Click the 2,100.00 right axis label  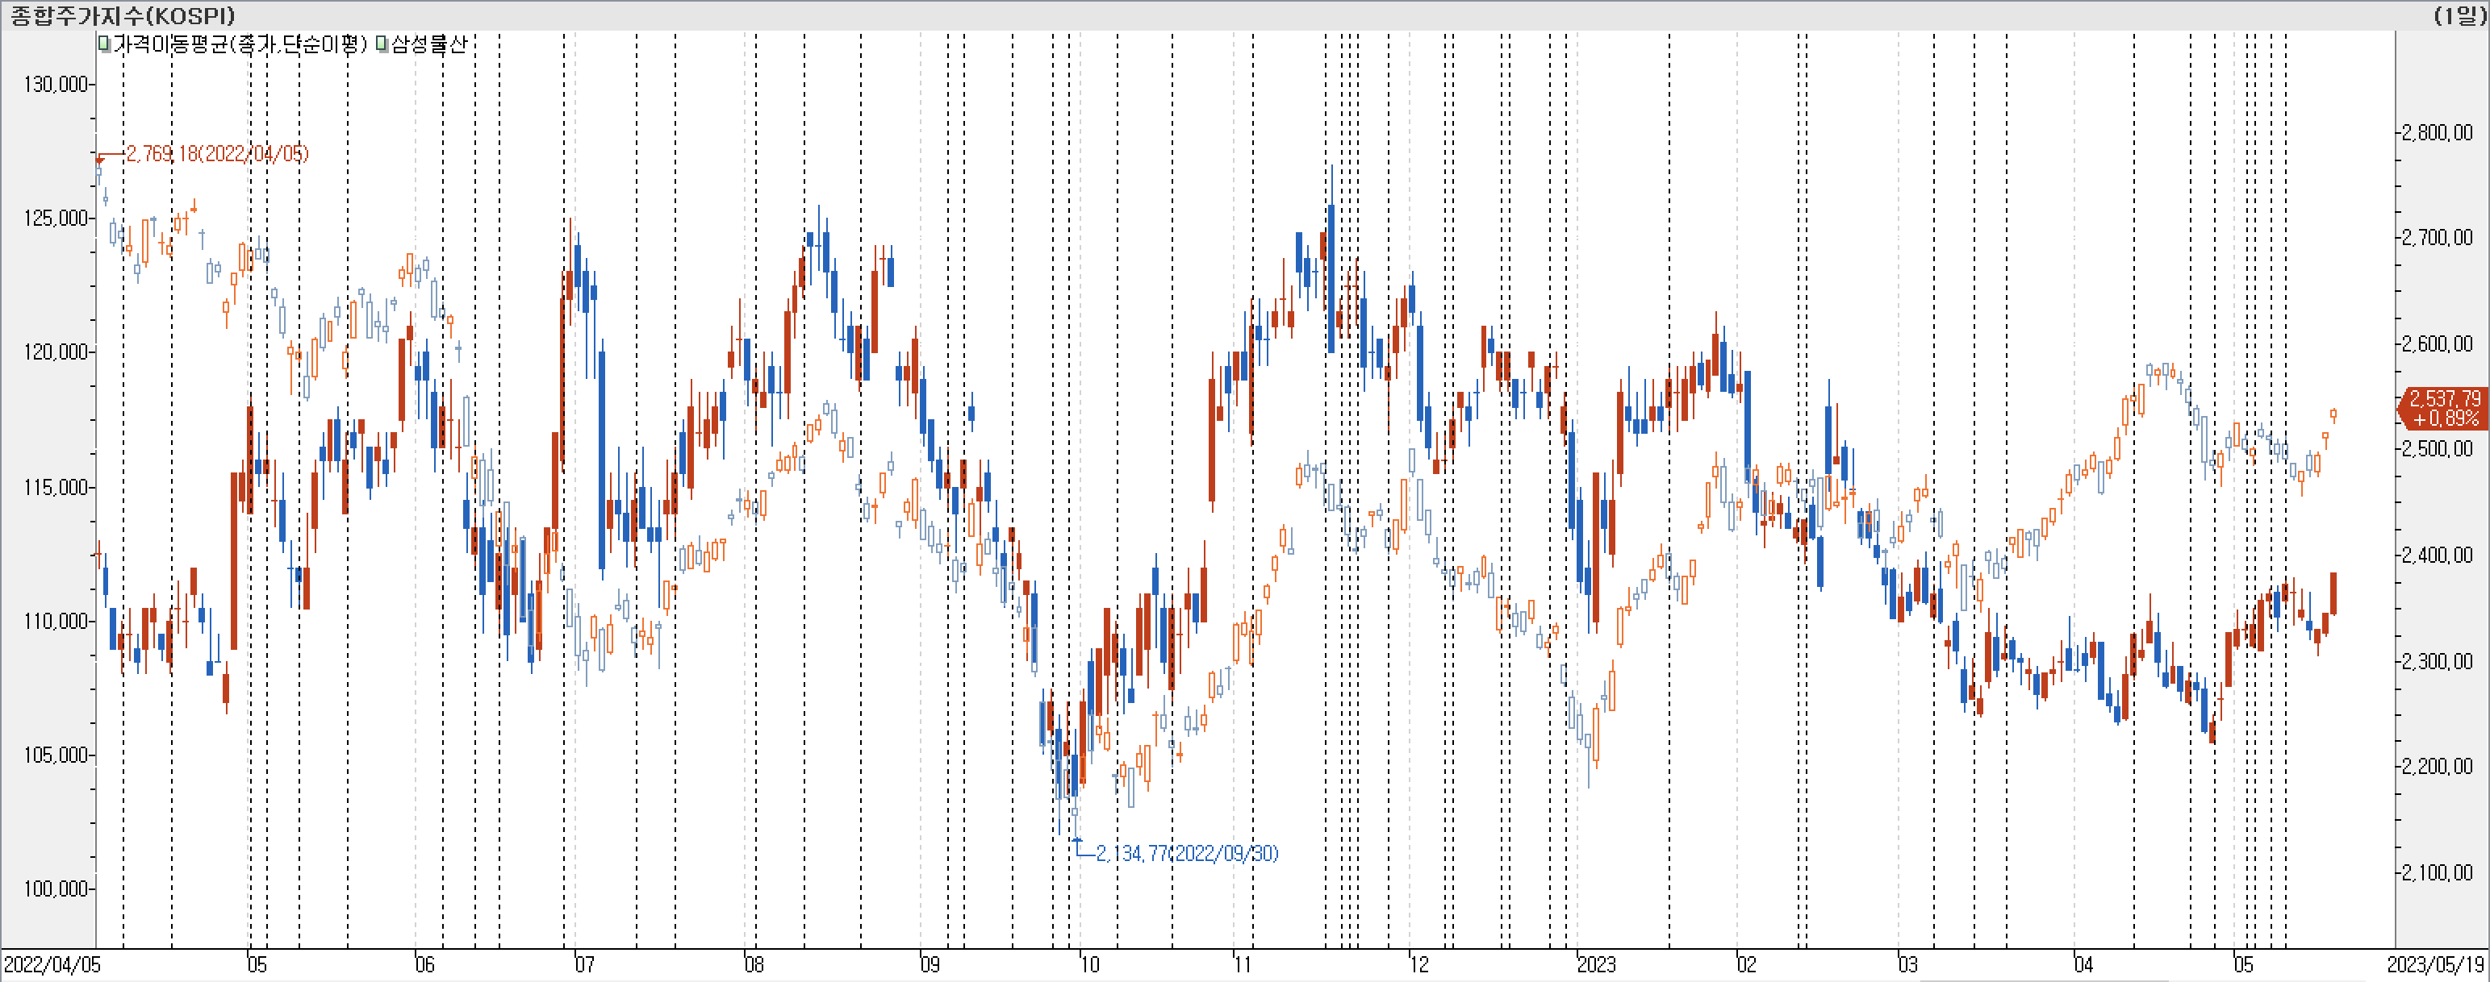click(2437, 872)
